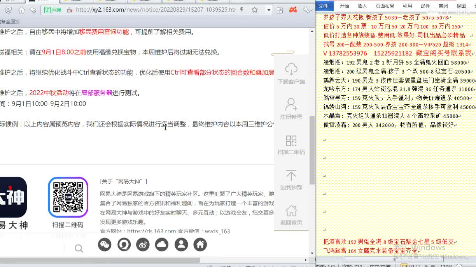Click the Word zoom-out minus button
The height and width of the screenshot is (267, 476).
[x=459, y=266]
